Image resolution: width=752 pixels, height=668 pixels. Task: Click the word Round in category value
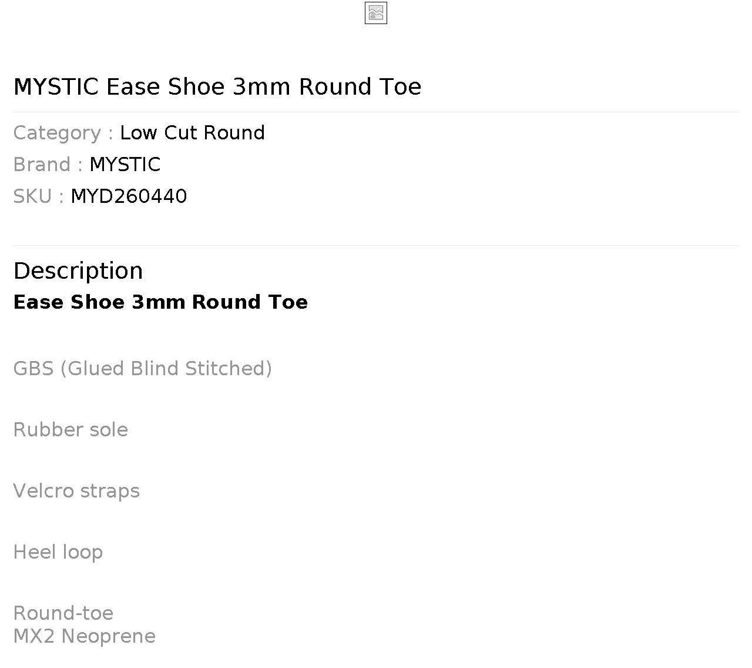(234, 133)
